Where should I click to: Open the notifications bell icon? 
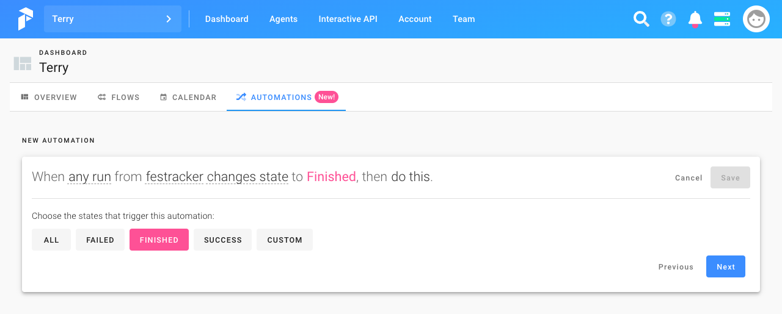click(x=695, y=19)
